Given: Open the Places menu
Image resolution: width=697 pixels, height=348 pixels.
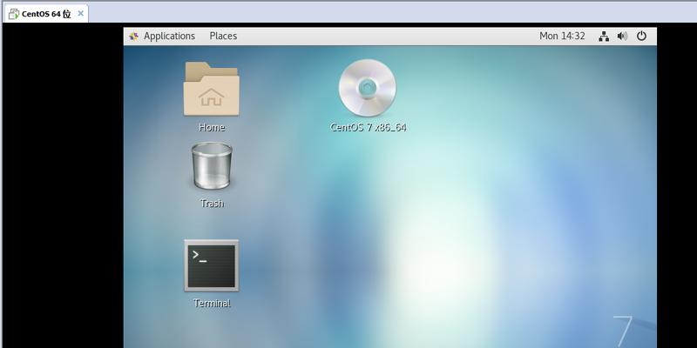Looking at the screenshot, I should pyautogui.click(x=223, y=36).
